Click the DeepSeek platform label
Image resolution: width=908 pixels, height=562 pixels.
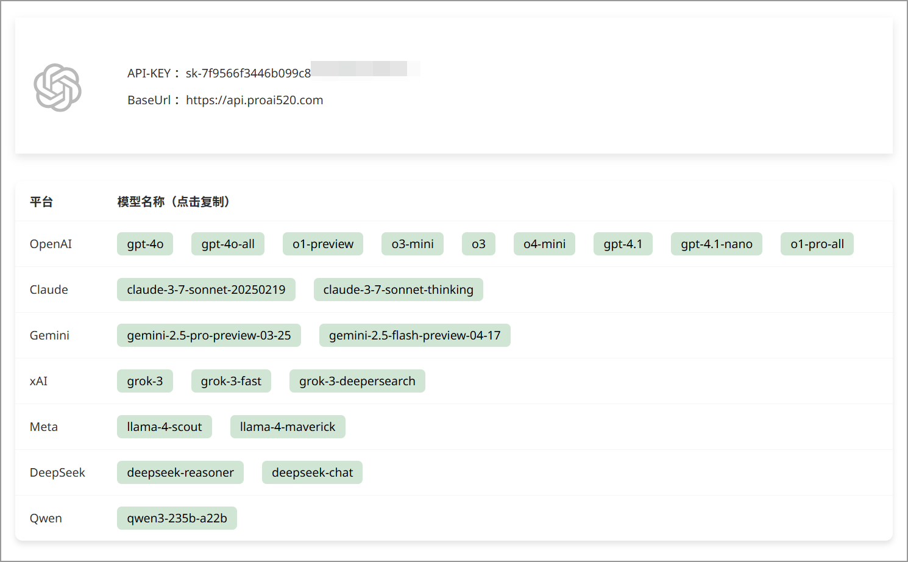pos(57,472)
